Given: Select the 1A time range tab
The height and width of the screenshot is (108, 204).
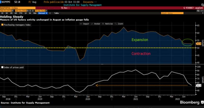Looking at the screenshot, I should pyautogui.click(x=26, y=13).
